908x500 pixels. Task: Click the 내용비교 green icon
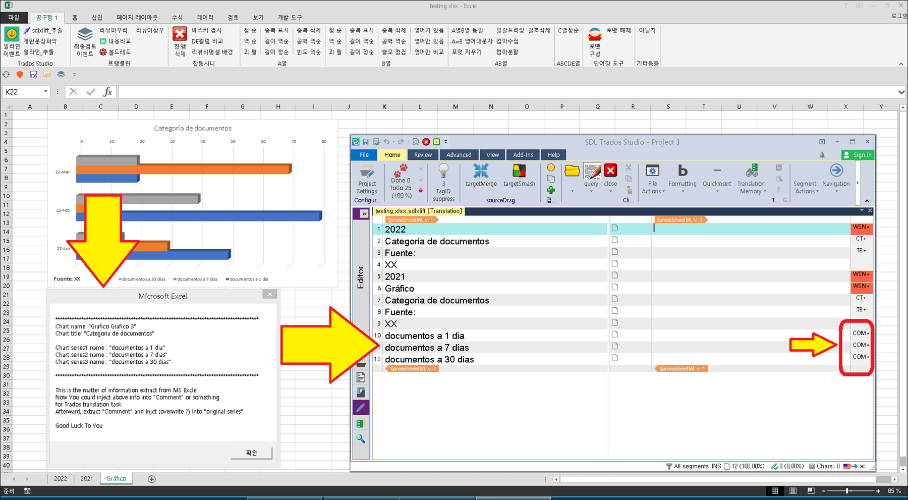[x=103, y=41]
